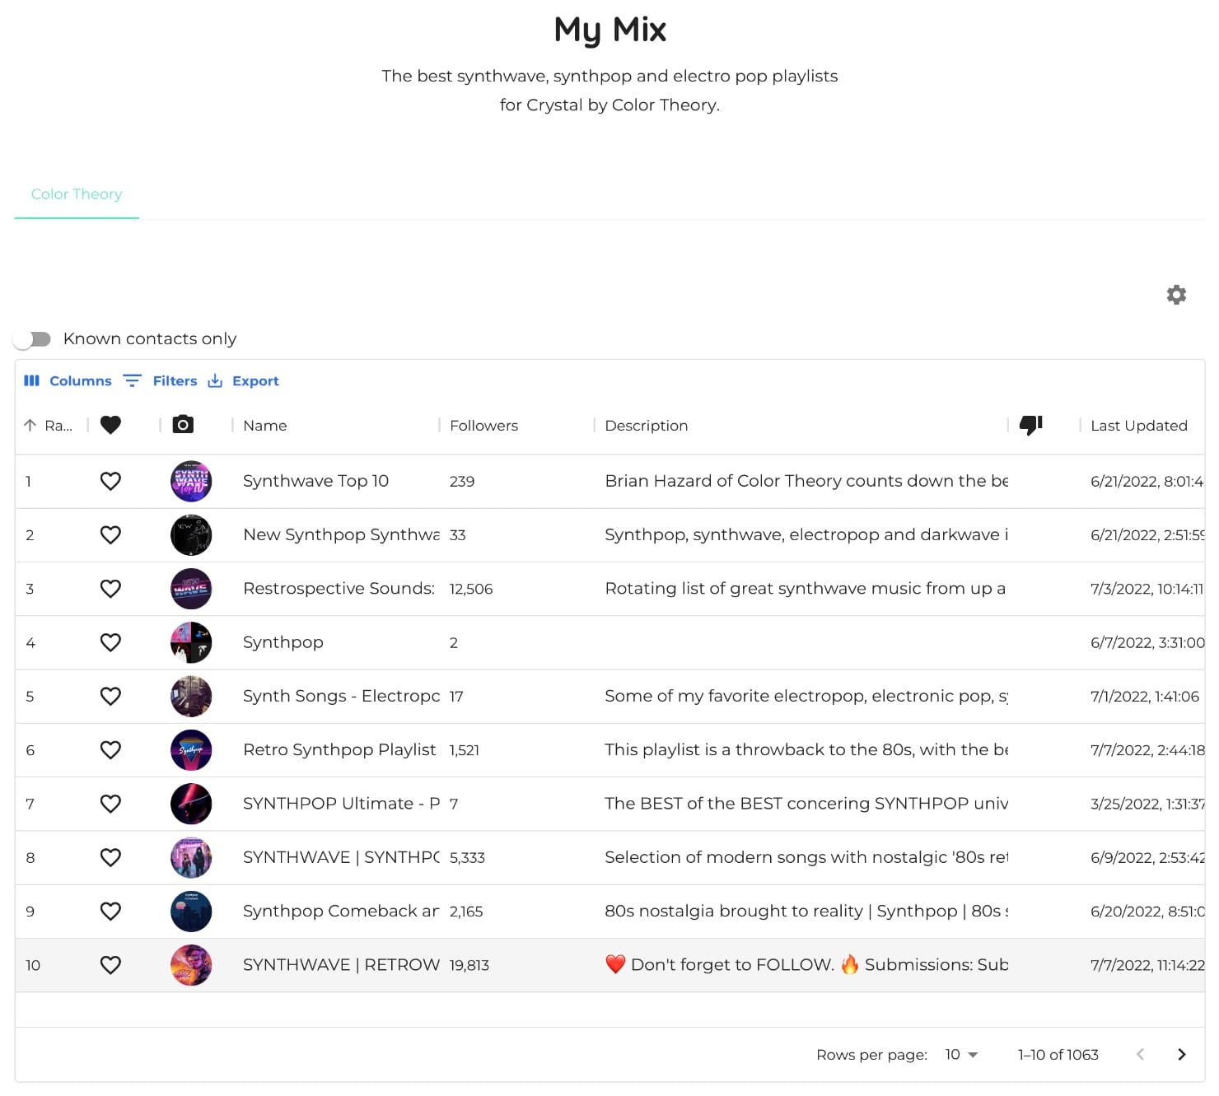
Task: Select the Synthpop Comeback name cell
Action: [341, 912]
